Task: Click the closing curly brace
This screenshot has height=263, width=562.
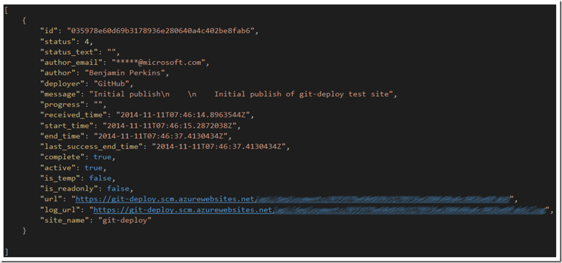Action: pos(25,231)
